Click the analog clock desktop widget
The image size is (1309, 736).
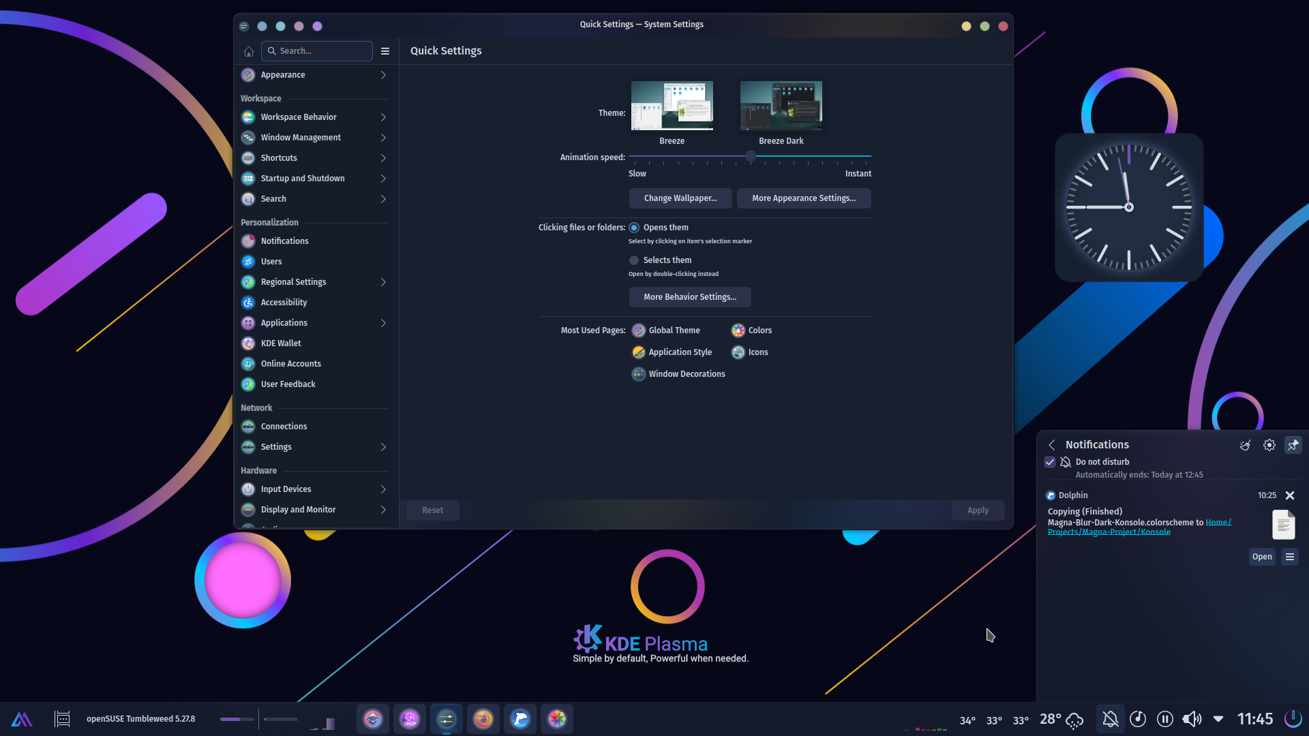coord(1129,207)
